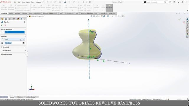Click the Part2 document icon in the flyout tree
The width and height of the screenshot is (189, 106).
[x=30, y=16]
